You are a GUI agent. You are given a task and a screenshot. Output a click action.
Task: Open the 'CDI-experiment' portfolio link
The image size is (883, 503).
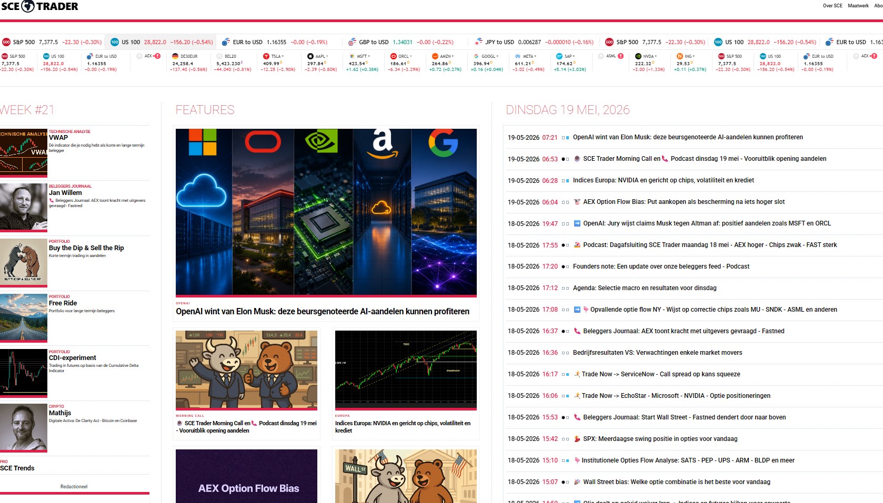coord(73,358)
